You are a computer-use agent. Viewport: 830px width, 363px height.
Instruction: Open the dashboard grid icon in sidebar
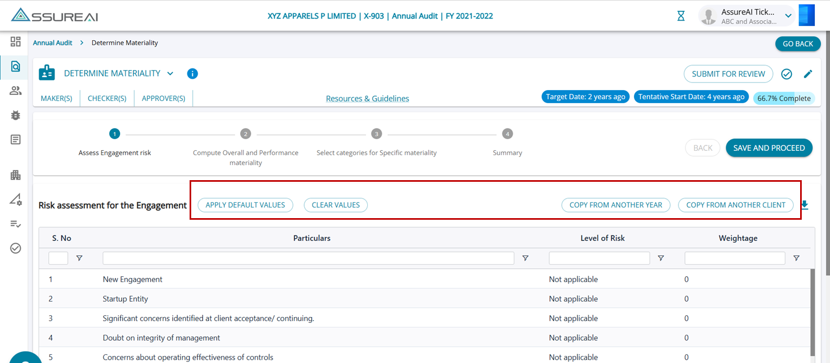click(15, 42)
